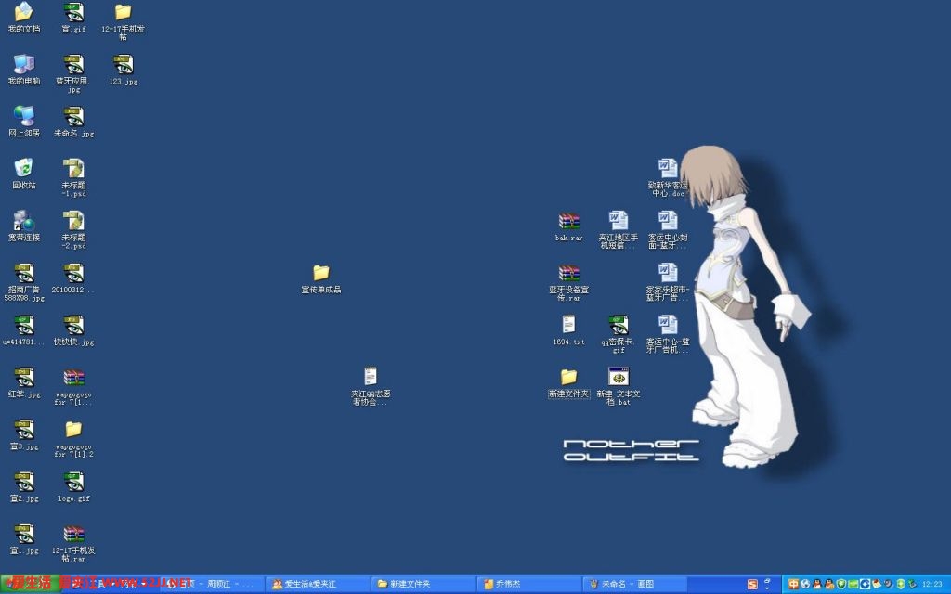Click the Sogou input method tray icon
The height and width of the screenshot is (594, 951).
pyautogui.click(x=752, y=585)
